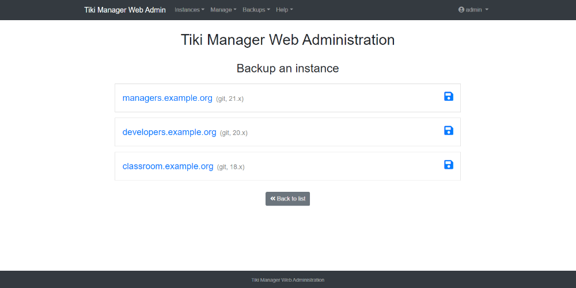Open the admin user dropdown

point(473,10)
